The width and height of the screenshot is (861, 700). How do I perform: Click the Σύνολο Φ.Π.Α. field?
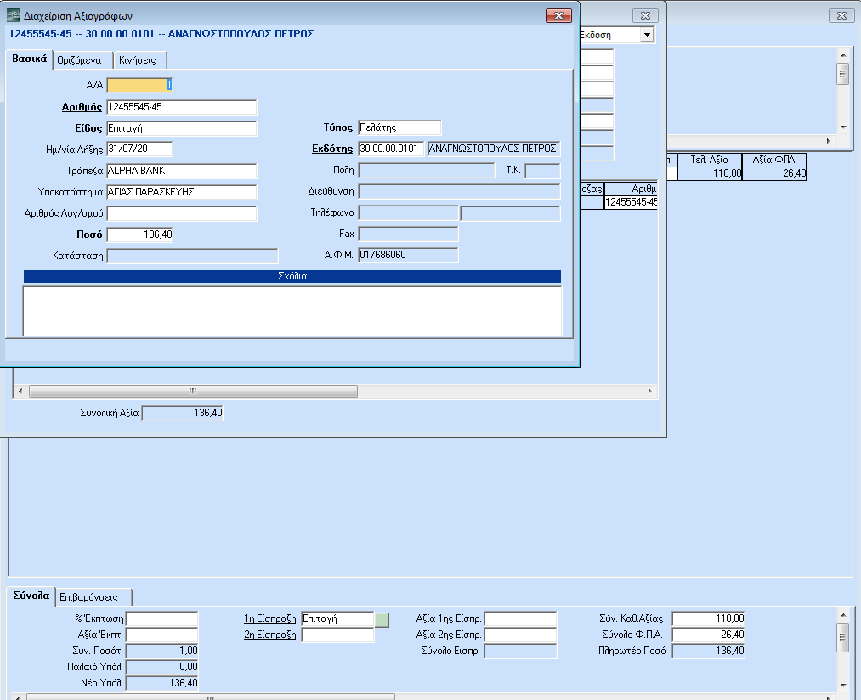(x=708, y=635)
